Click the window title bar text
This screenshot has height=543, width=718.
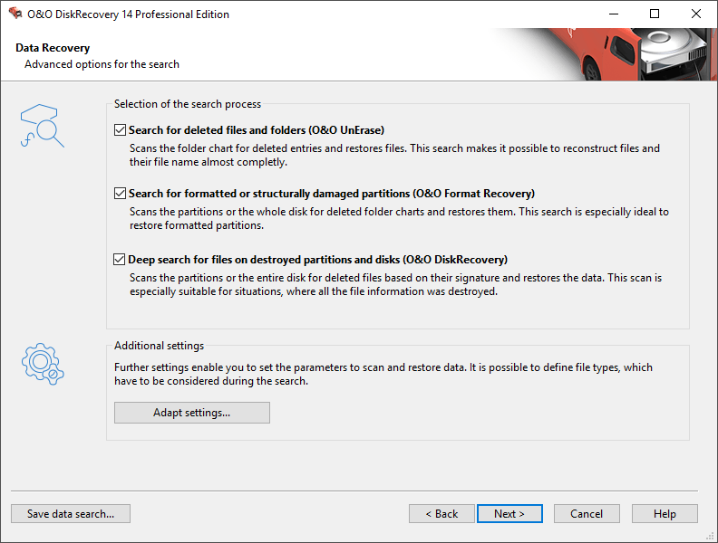point(130,14)
